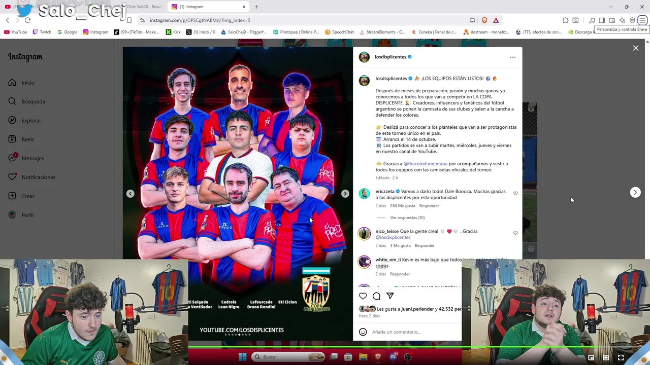Like the post with heart icon
The image size is (650, 365).
[363, 296]
